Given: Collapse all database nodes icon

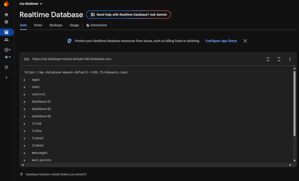Looking at the screenshot, I should point(279,59).
